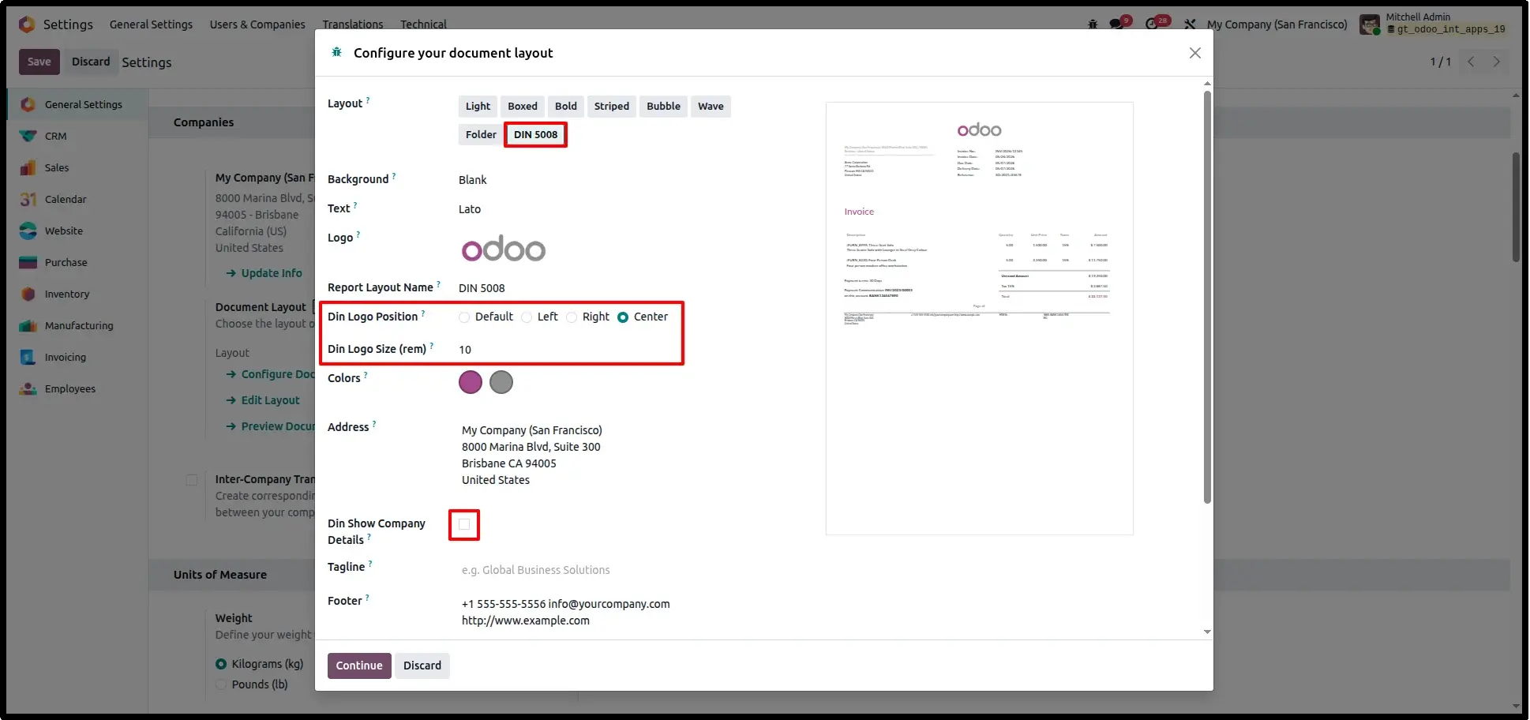
Task: Go to next record with right chevron
Action: coord(1496,62)
